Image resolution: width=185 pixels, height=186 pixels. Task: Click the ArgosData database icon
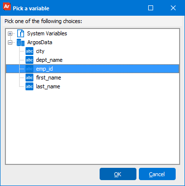pos(21,42)
